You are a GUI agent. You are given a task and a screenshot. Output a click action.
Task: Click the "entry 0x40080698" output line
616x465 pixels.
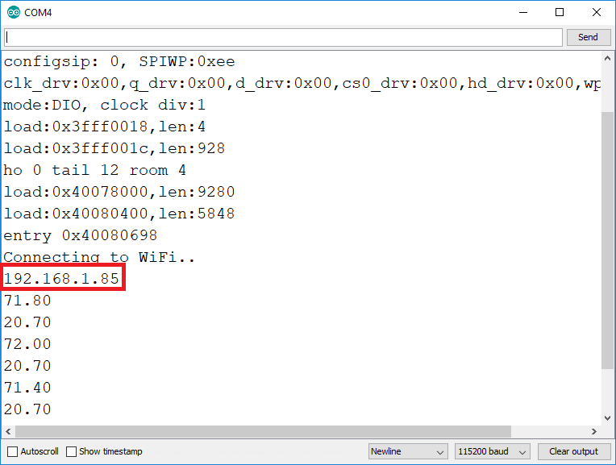(80, 235)
